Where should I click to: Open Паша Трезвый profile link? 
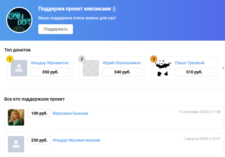pyautogui.click(x=190, y=63)
